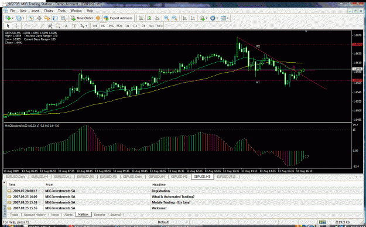The height and width of the screenshot is (227, 366).
Task: Toggle the Navigator panel icon
Action: click(47, 18)
